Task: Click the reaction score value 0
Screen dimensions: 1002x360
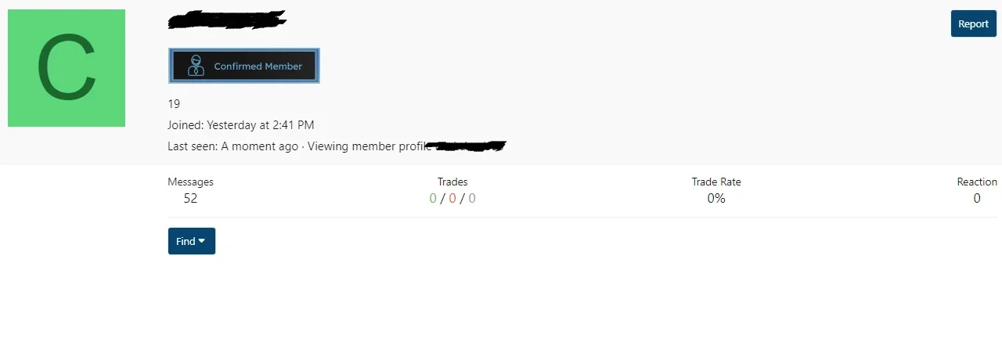Action: coord(977,199)
